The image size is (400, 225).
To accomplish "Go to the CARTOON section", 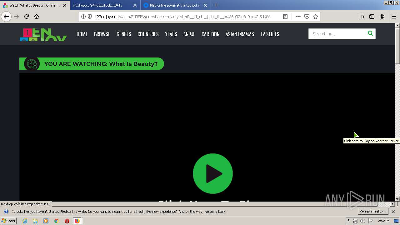I will point(210,34).
